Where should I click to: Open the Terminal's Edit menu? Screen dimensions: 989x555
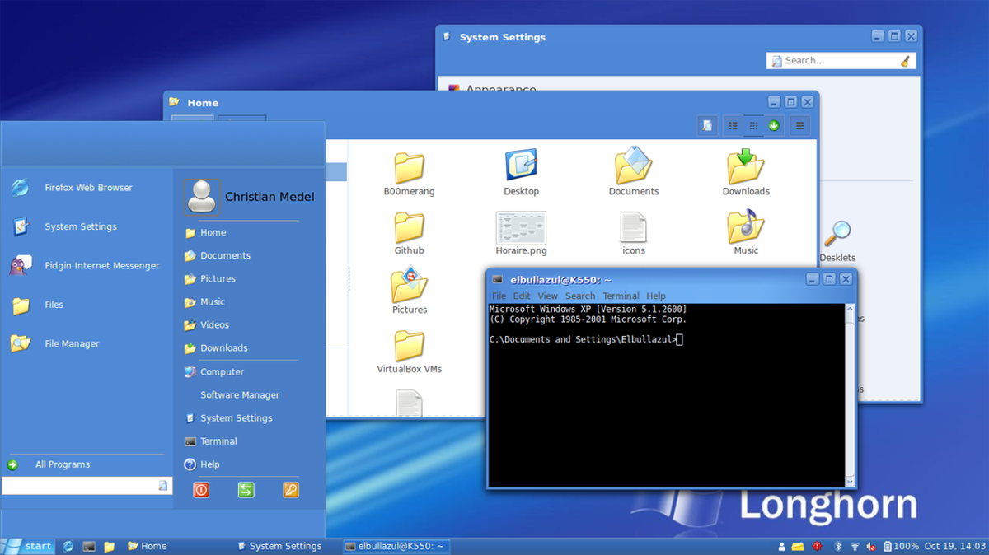[x=522, y=296]
